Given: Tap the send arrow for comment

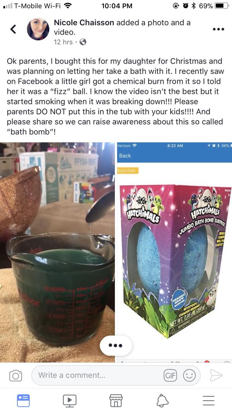Looking at the screenshot, I should pyautogui.click(x=216, y=375).
